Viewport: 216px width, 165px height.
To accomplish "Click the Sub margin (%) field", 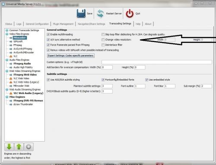I will click(x=206, y=86).
